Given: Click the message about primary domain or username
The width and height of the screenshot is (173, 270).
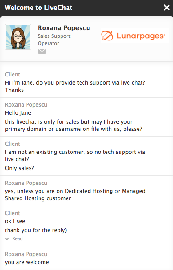Looking at the screenshot, I should pos(74,126).
